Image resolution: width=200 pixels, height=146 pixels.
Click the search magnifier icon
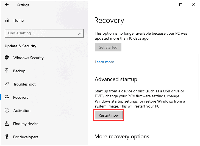tap(80, 33)
